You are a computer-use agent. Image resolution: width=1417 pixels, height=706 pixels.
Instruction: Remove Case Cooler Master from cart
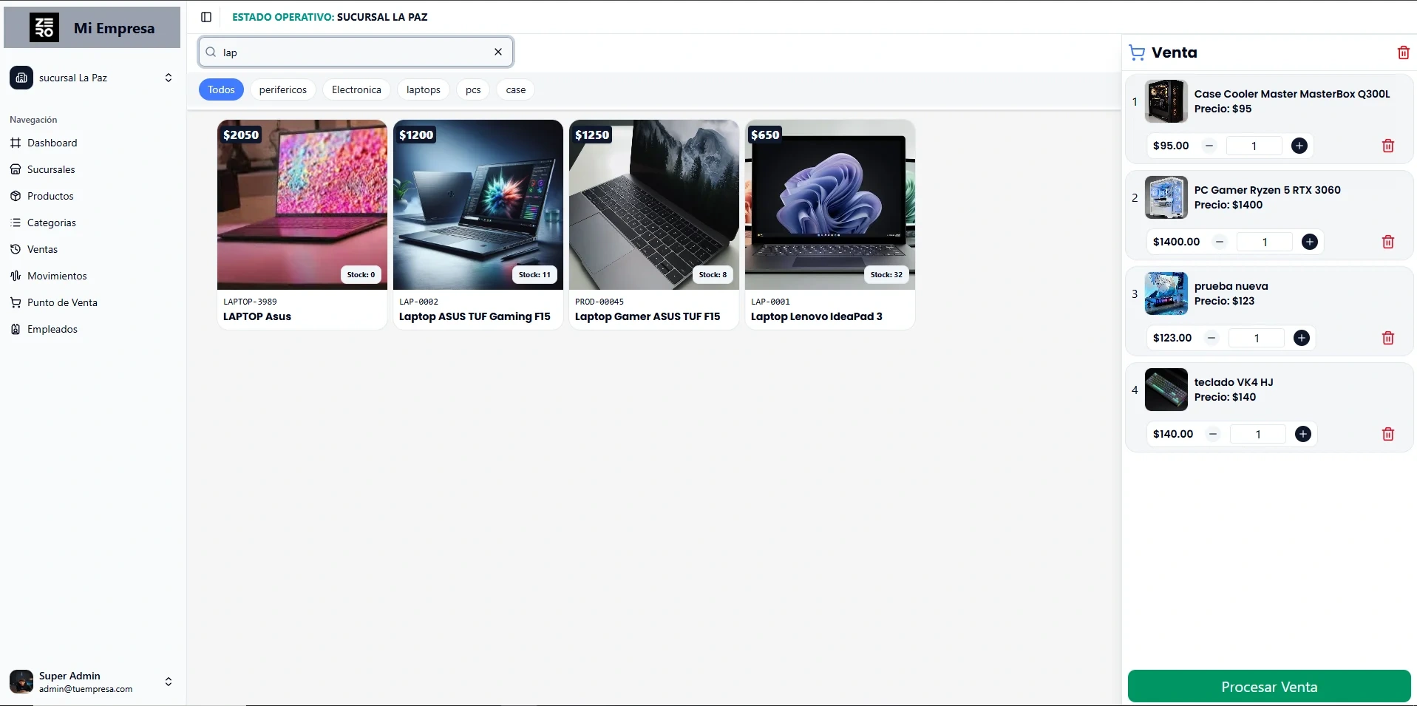(x=1387, y=146)
